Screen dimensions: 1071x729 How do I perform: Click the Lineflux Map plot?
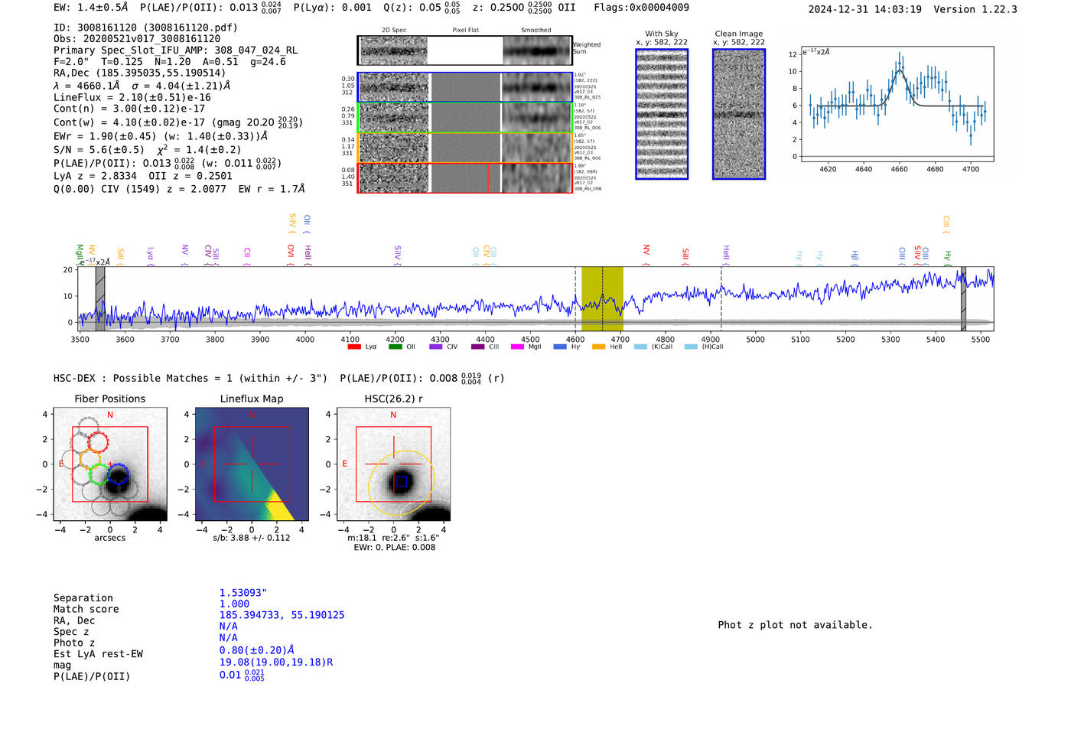point(252,464)
